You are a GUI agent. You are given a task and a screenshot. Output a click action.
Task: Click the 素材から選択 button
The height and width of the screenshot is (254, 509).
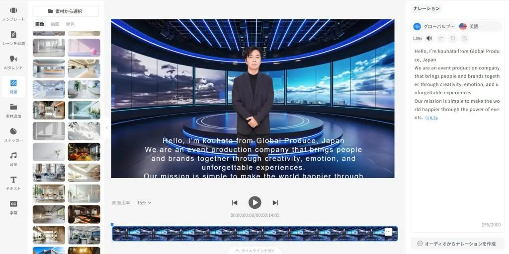click(x=66, y=11)
